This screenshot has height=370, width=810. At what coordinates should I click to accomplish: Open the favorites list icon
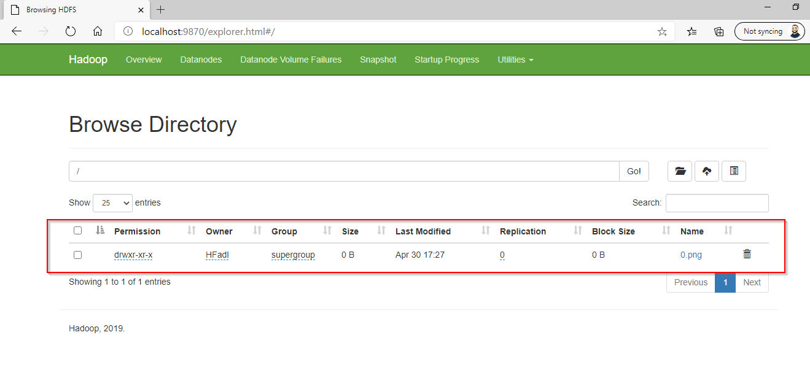[x=692, y=31]
